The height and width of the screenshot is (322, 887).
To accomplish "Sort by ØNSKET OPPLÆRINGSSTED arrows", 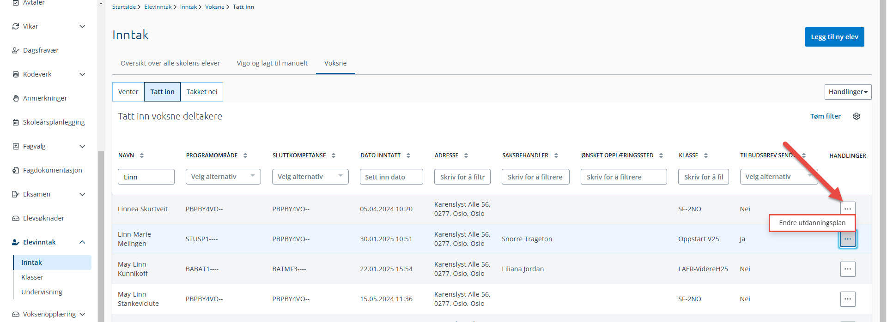I will click(x=661, y=155).
